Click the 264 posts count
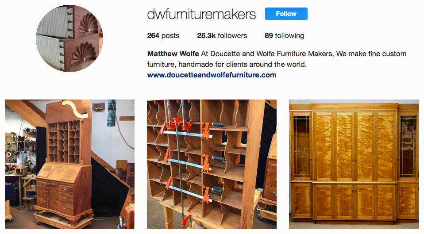The height and width of the screenshot is (234, 424). coord(163,36)
